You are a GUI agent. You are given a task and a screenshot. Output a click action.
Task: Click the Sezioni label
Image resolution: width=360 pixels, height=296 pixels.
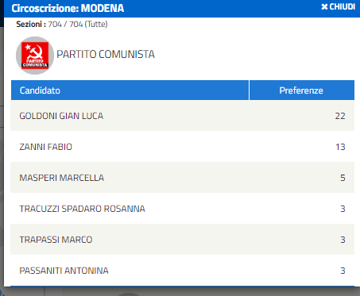point(31,25)
